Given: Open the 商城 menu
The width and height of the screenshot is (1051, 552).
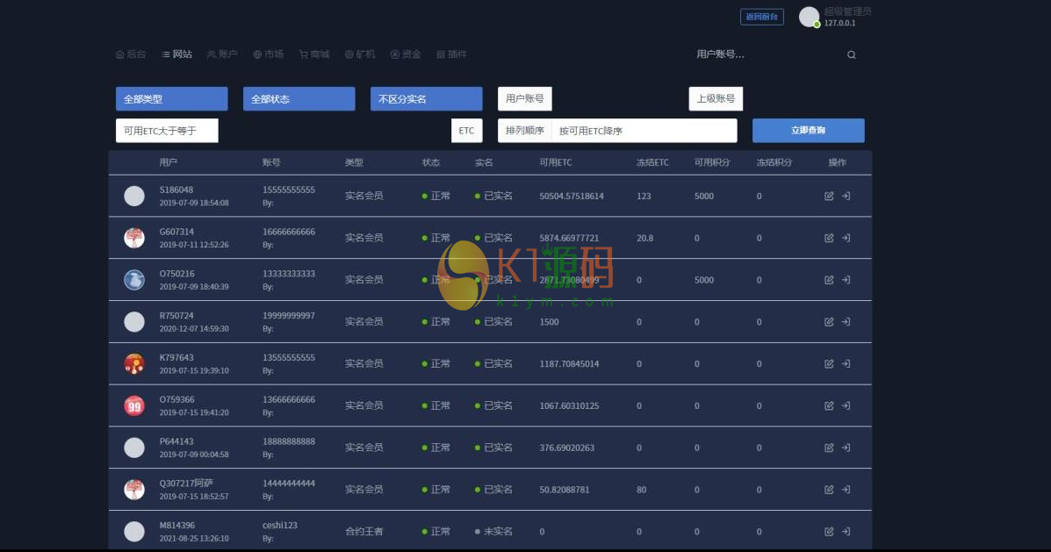Looking at the screenshot, I should 314,54.
